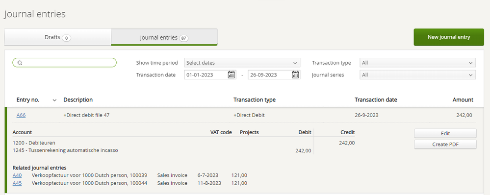
Task: Click the search magnifier icon
Action: tap(20, 63)
